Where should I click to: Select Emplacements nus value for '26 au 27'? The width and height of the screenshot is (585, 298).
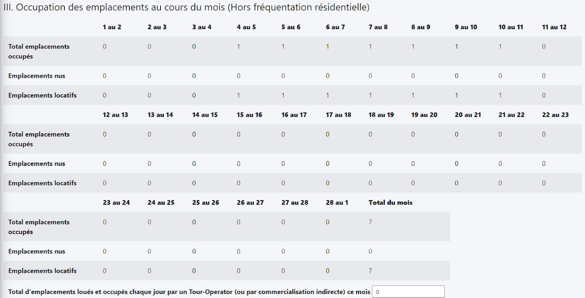click(238, 251)
